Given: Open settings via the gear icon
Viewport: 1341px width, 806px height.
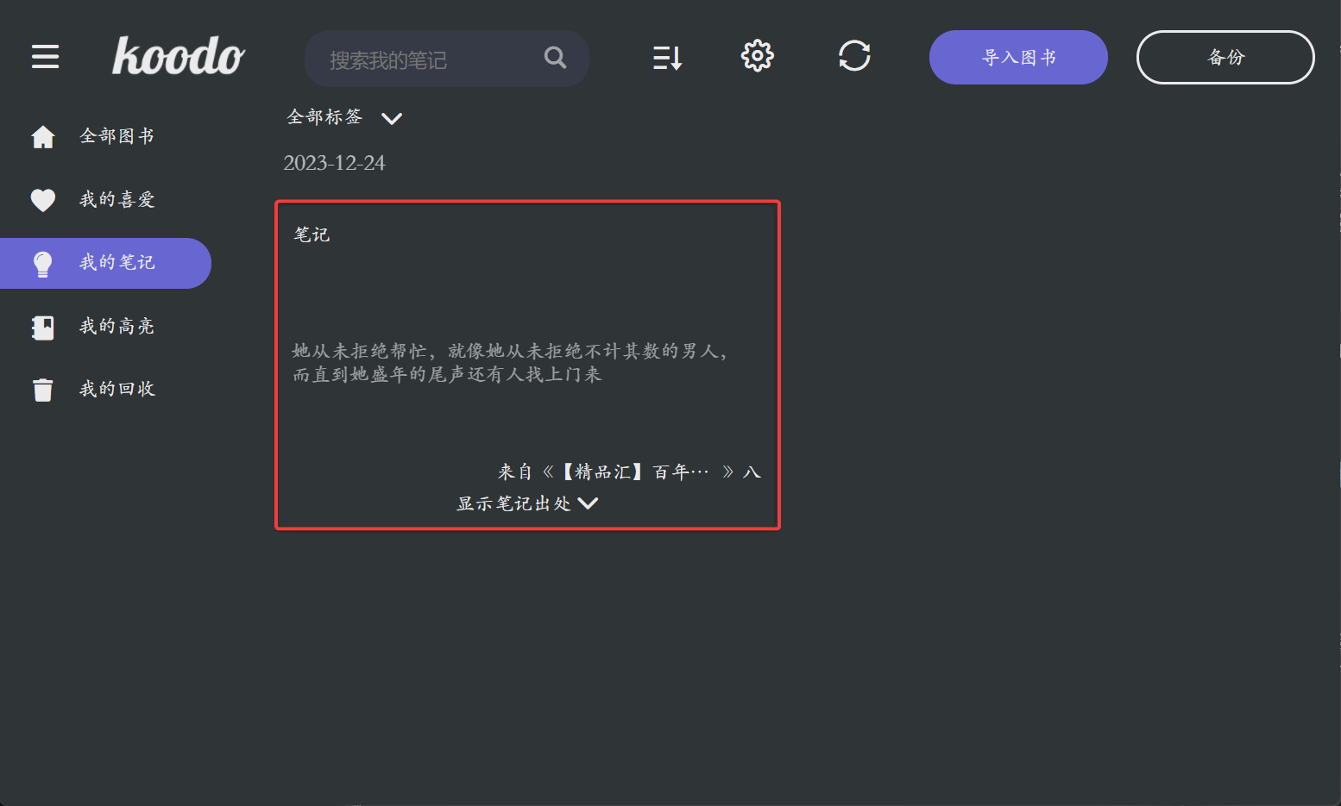Looking at the screenshot, I should pos(758,56).
